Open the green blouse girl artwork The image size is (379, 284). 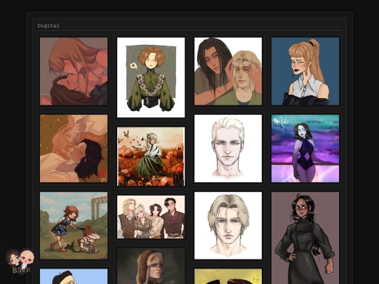click(151, 78)
